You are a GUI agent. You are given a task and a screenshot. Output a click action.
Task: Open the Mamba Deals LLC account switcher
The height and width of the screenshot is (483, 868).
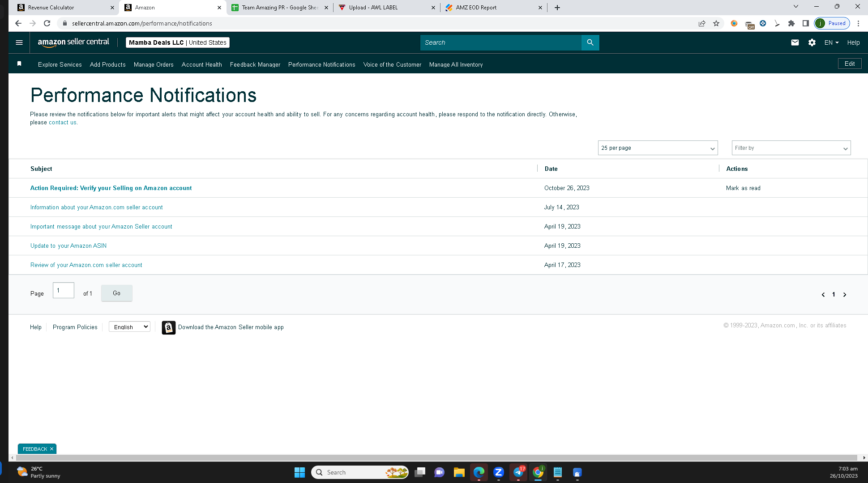point(177,42)
